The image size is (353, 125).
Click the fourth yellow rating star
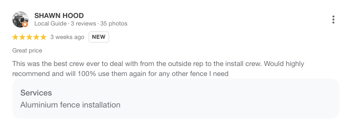pyautogui.click(x=36, y=37)
